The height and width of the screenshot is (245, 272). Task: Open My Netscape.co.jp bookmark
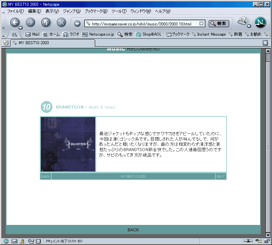pyautogui.click(x=98, y=34)
